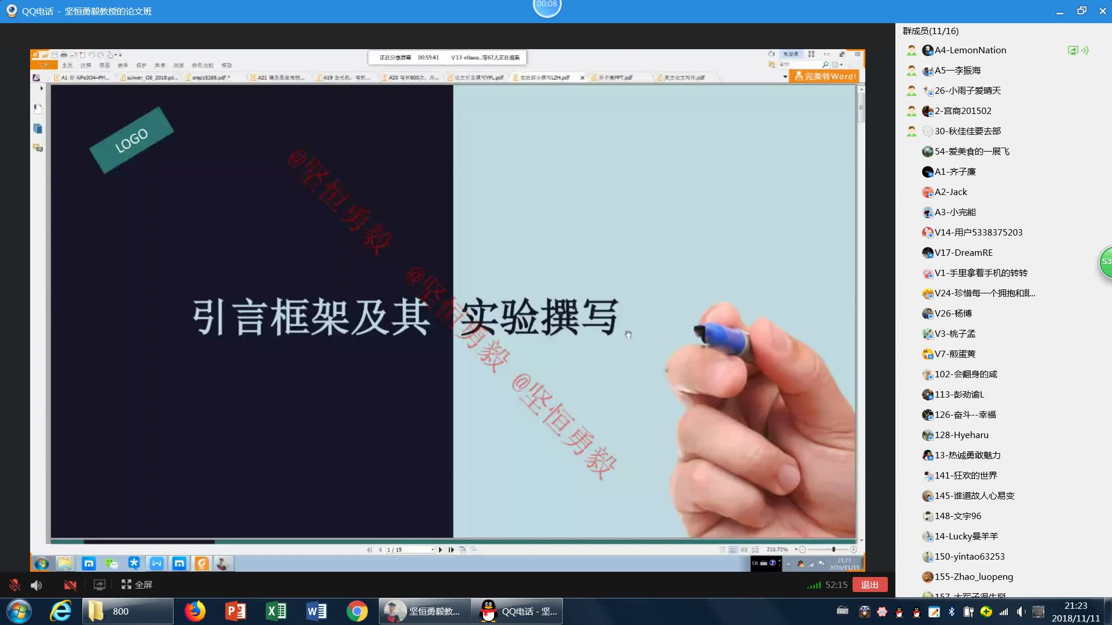Click the undo arrow in quick toolbar
Viewport: 1112px width, 625px height.
[92, 55]
